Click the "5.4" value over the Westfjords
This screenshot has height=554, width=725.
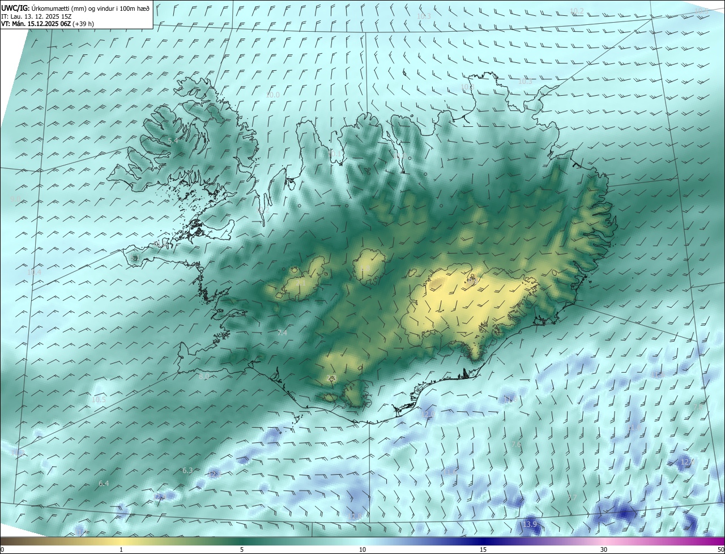point(173,140)
